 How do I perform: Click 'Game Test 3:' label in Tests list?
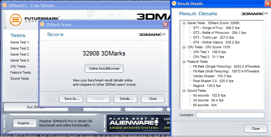(20, 54)
